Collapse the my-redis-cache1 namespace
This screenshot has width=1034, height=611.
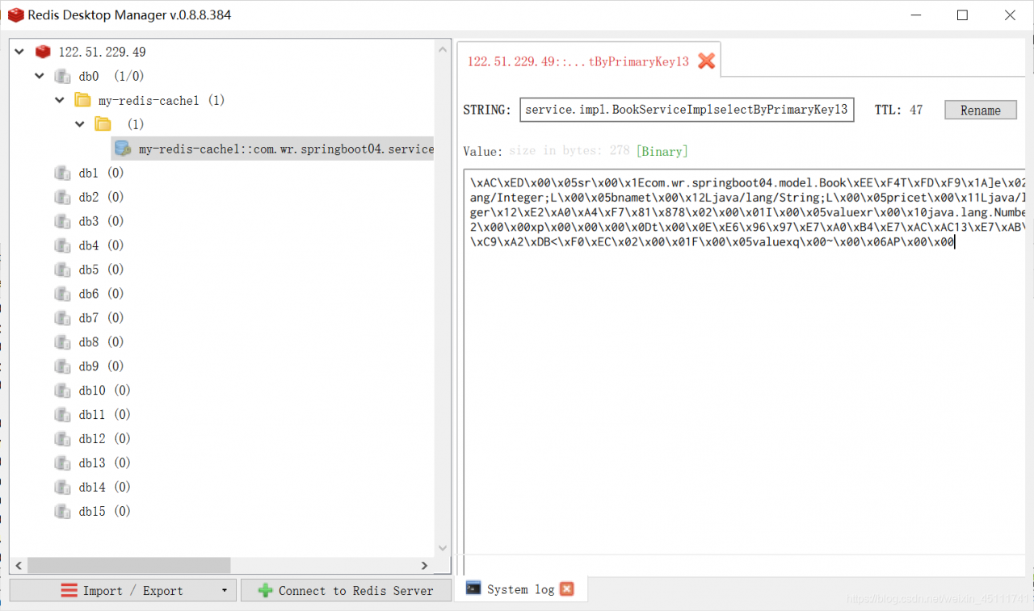click(59, 100)
